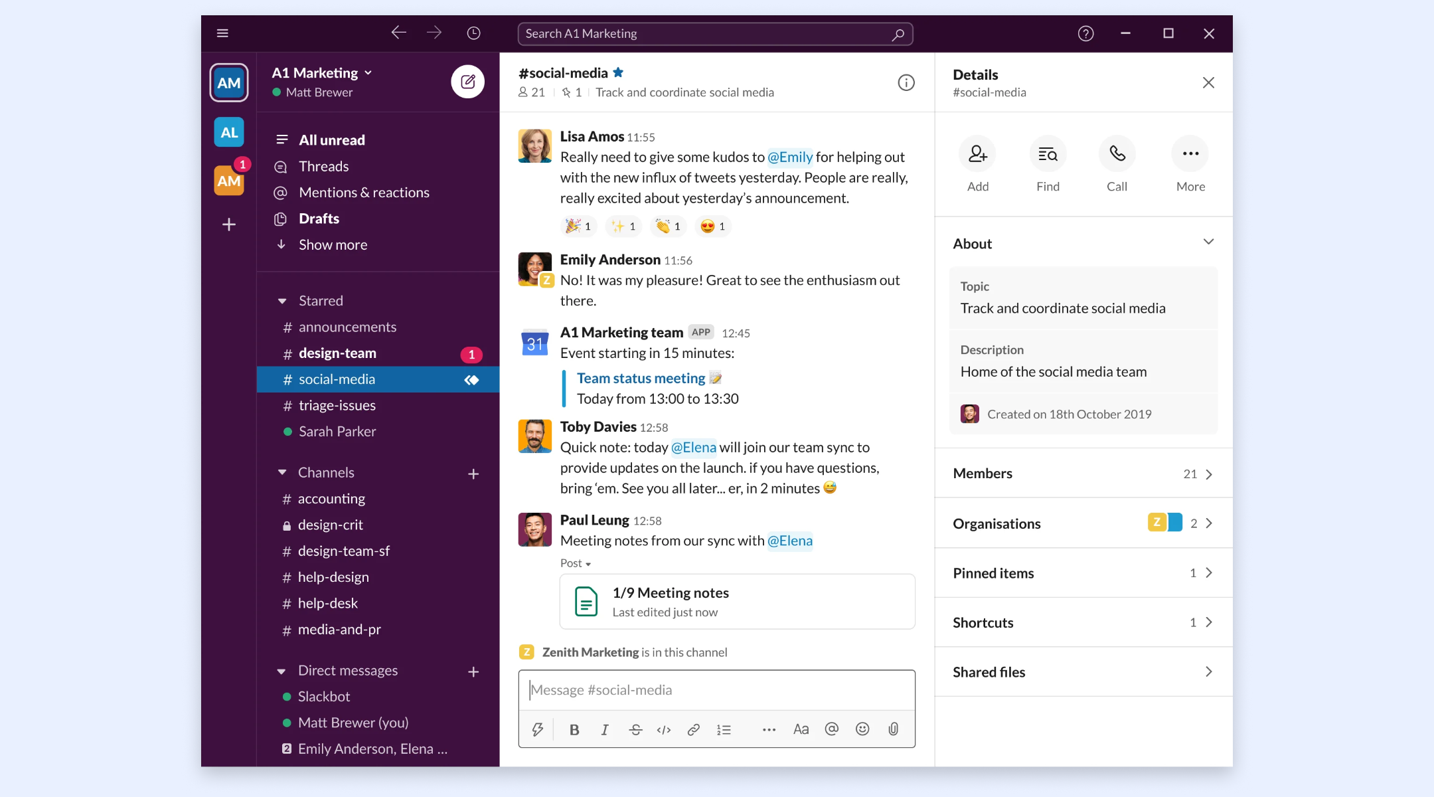This screenshot has width=1434, height=797.
Task: Click the @Emily mention
Action: [x=790, y=157]
